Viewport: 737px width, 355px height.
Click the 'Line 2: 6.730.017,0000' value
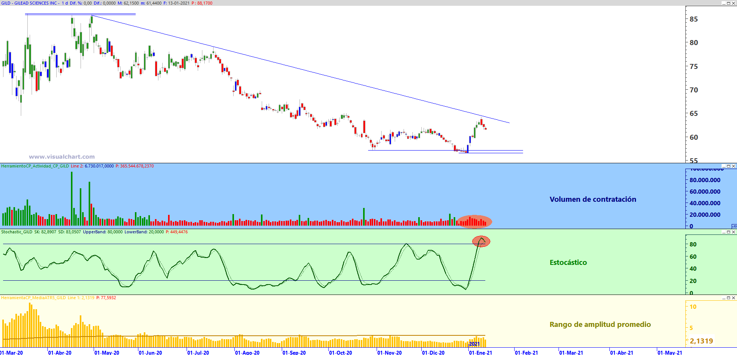(92, 166)
